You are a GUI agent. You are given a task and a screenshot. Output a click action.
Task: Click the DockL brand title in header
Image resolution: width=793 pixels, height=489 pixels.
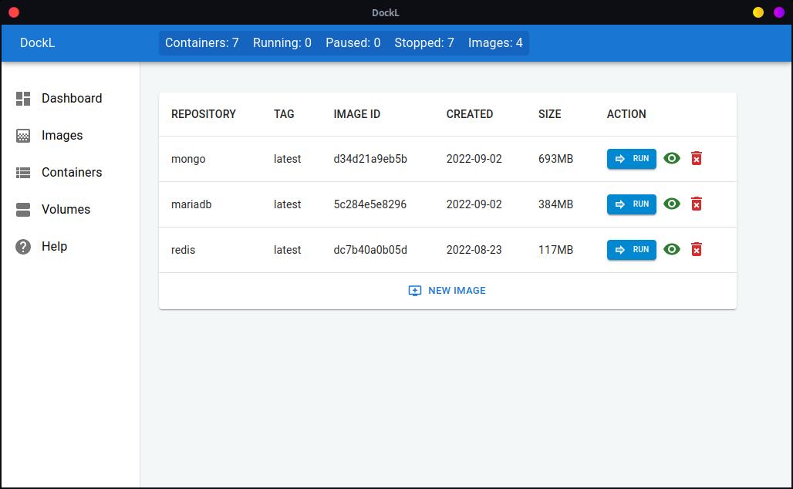38,43
